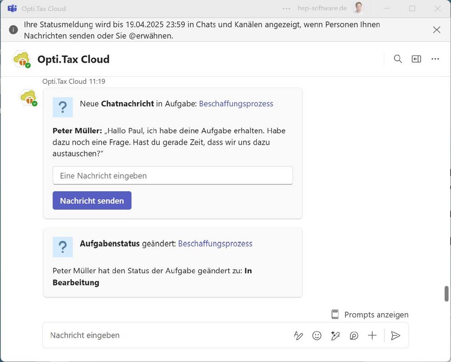Open the title bar more options menu

286,9
